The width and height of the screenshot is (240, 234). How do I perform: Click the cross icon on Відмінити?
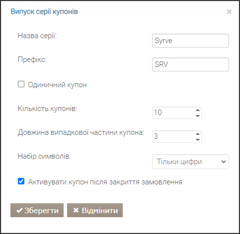(76, 210)
